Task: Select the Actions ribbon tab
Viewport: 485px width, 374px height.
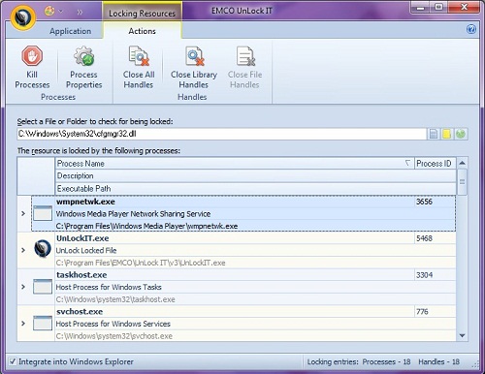Action: [x=142, y=31]
